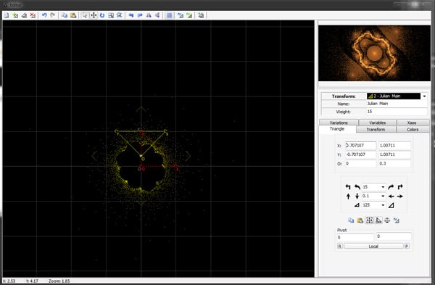The width and height of the screenshot is (435, 285).
Task: Open the Transform selector dropdown
Action: [x=424, y=96]
